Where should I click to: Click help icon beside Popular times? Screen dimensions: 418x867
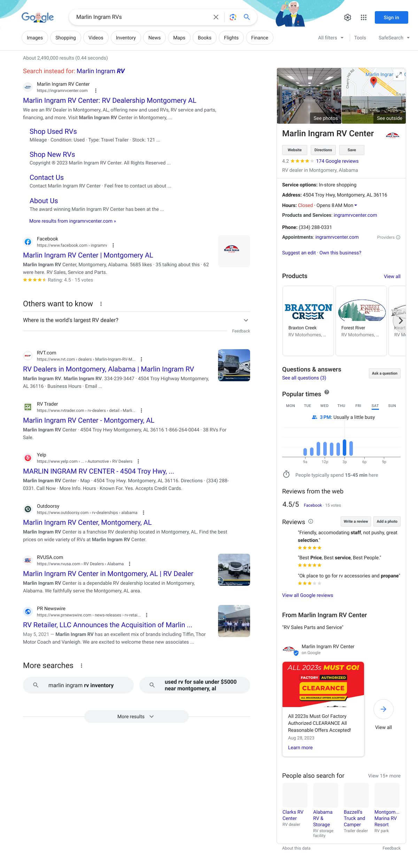tap(327, 392)
